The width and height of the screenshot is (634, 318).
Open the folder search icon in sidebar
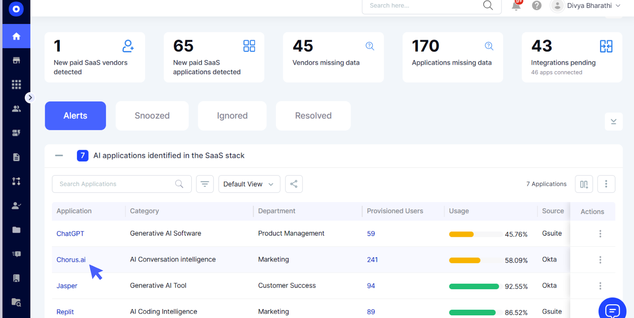coord(16,302)
